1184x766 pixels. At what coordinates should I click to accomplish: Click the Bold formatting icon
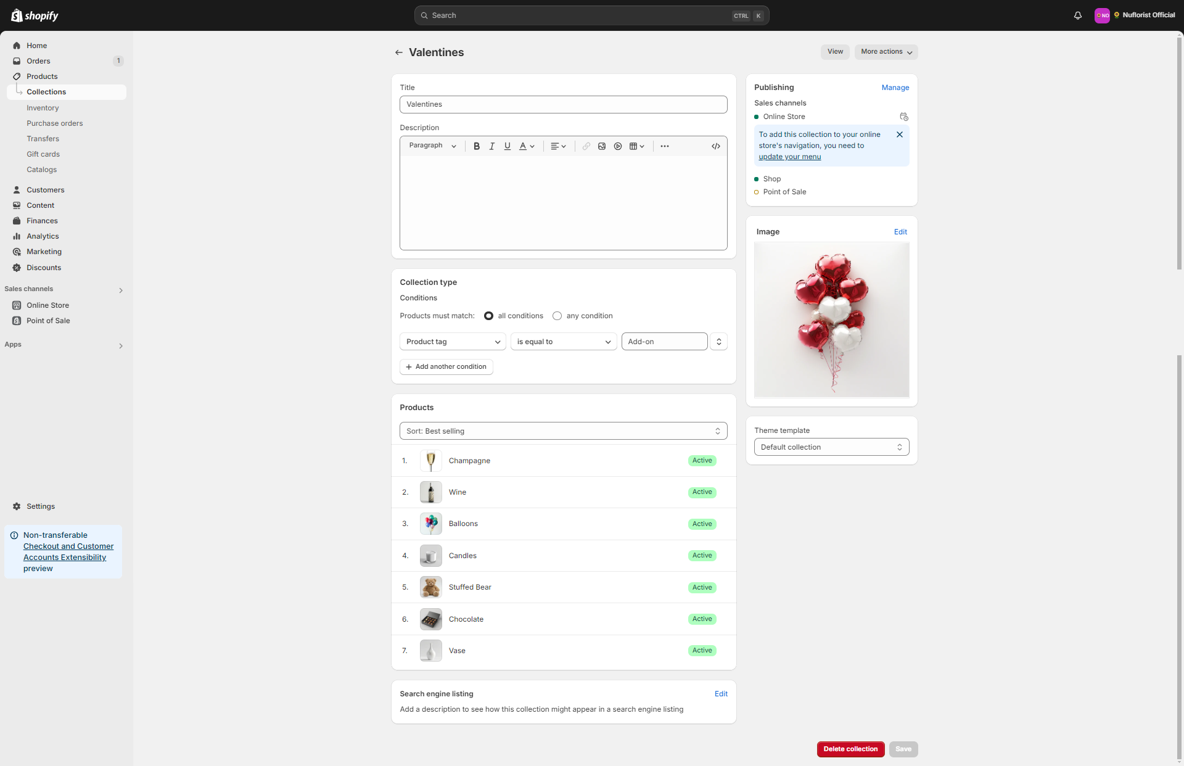point(476,146)
